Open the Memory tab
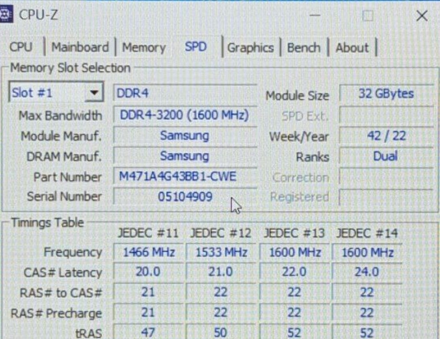This screenshot has width=440, height=339. tap(144, 48)
